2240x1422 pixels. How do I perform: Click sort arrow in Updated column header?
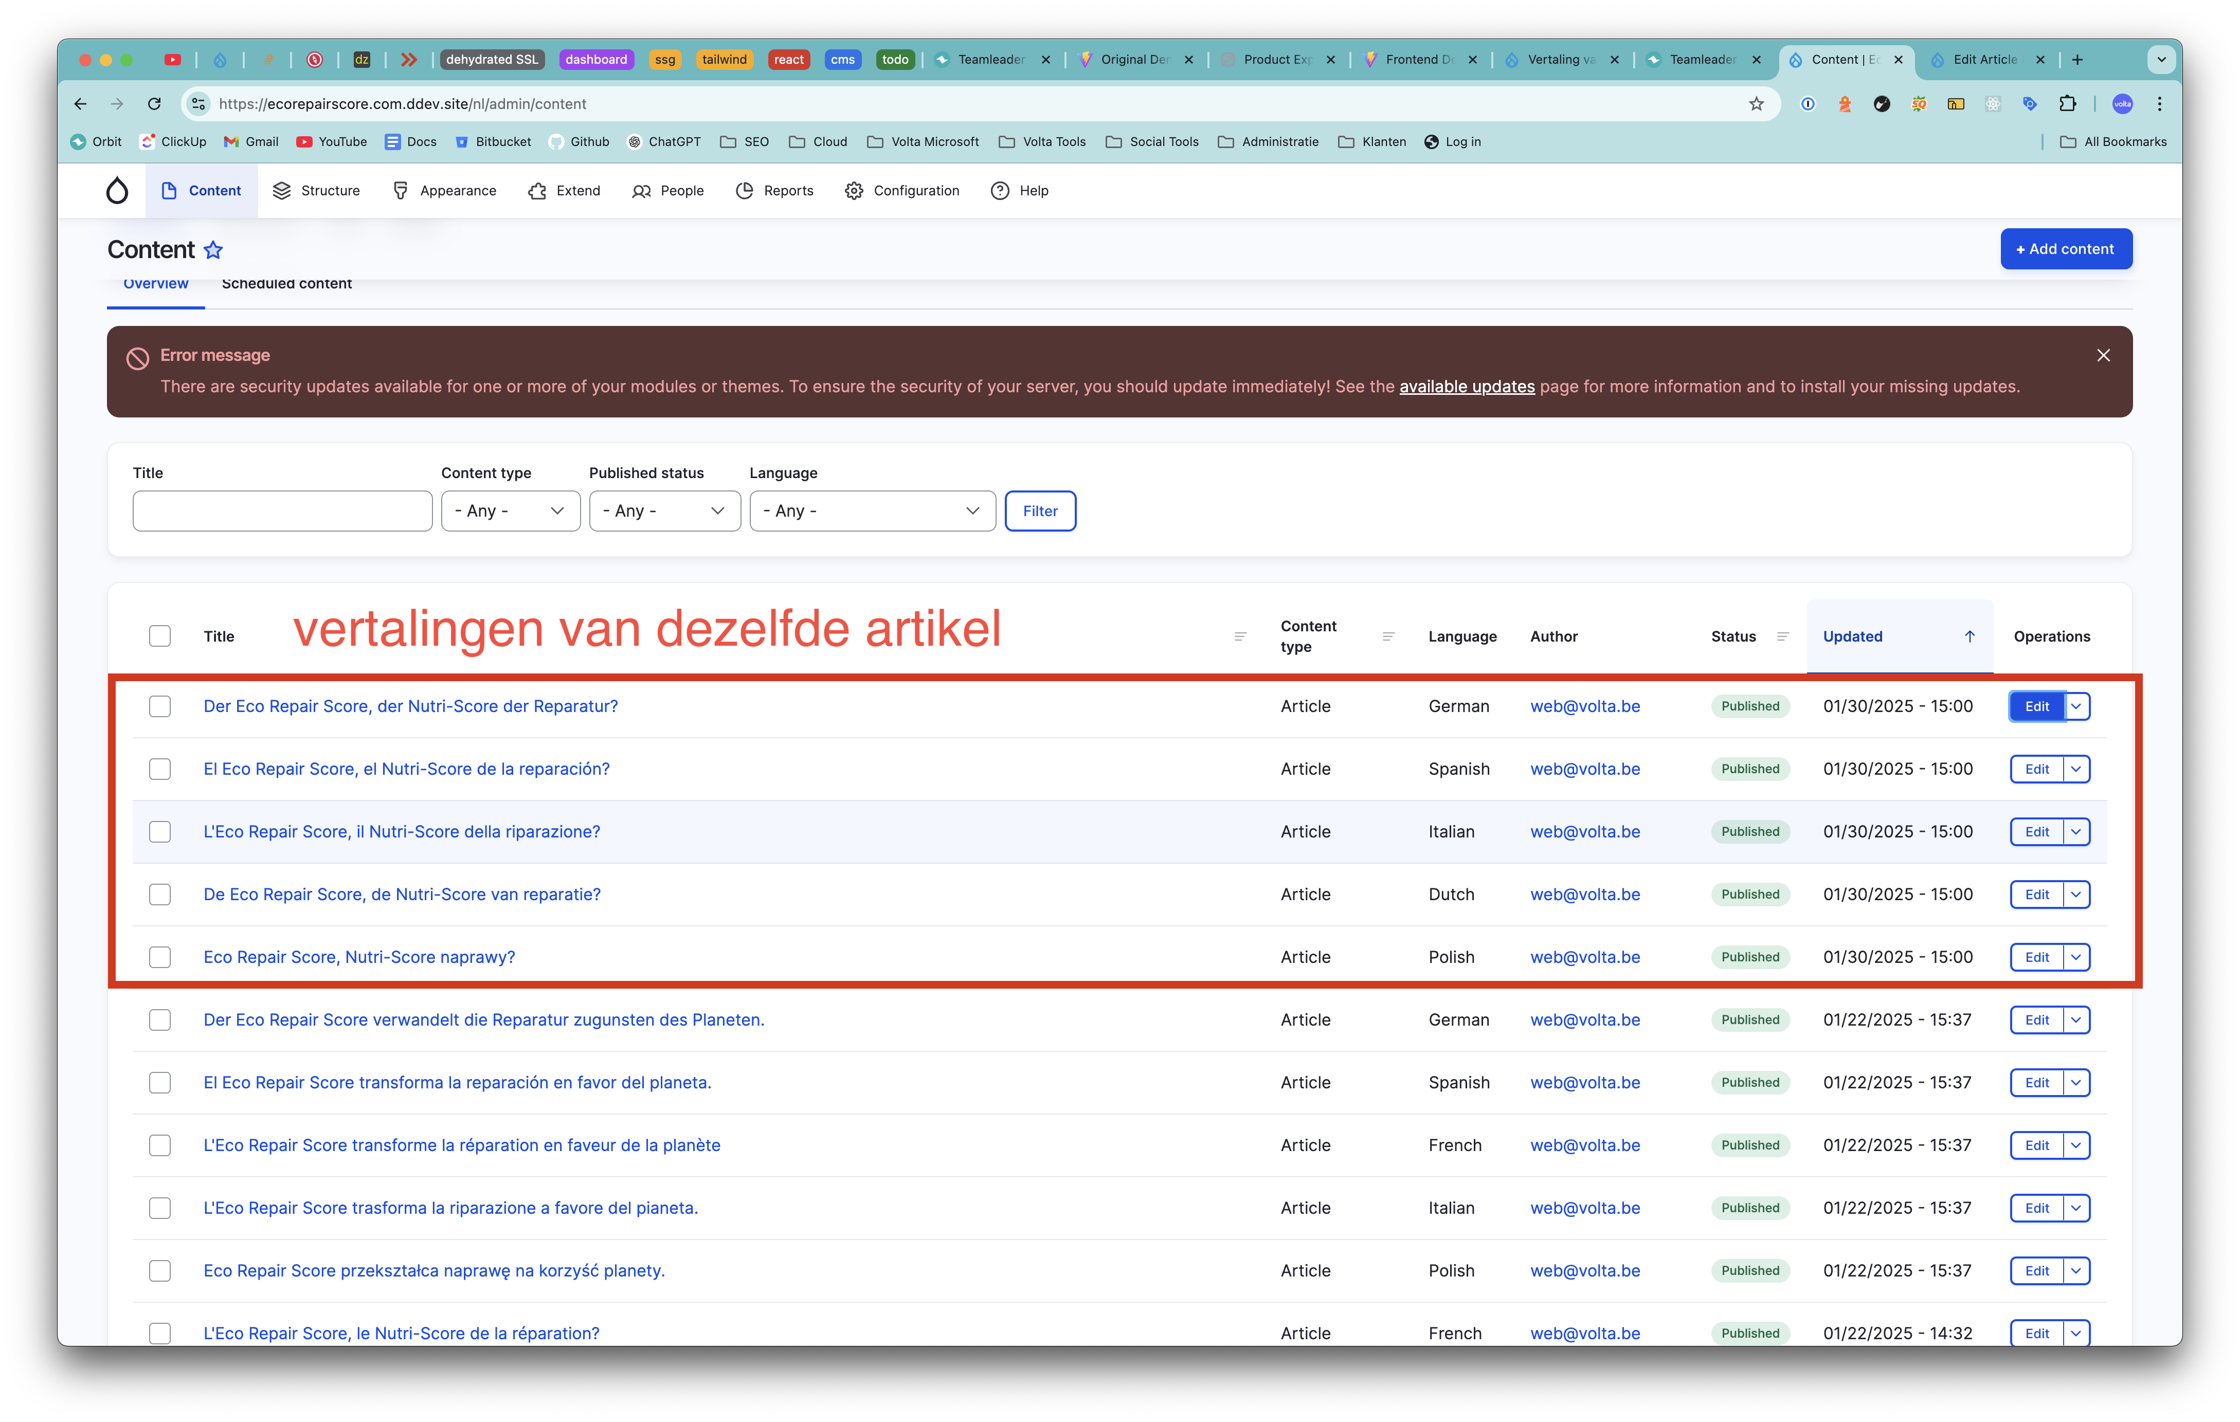(x=1970, y=636)
